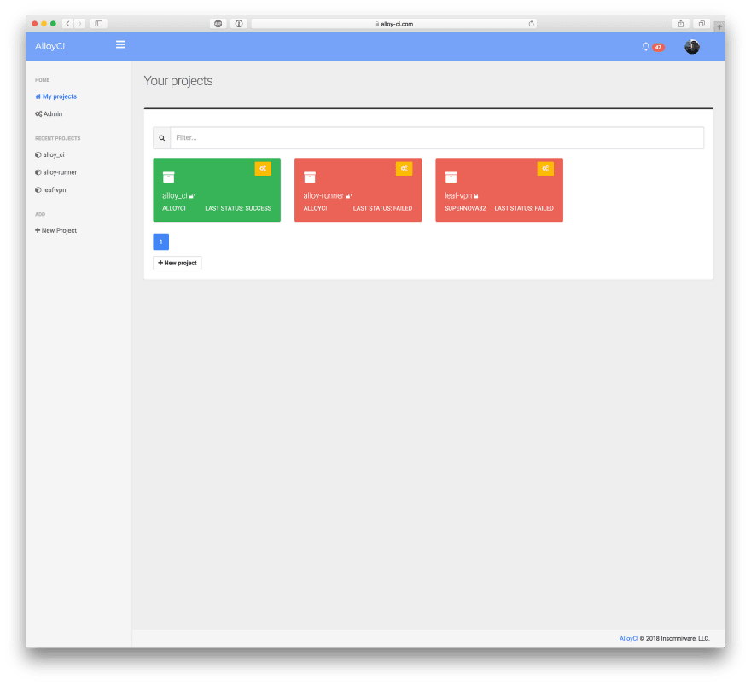Viewport: 751px width, 685px height.
Task: Open the alloy-runner project card title
Action: click(x=323, y=196)
